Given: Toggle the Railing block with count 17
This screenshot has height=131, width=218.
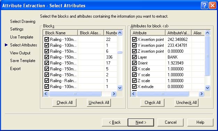Looking at the screenshot, I should click(47, 63).
